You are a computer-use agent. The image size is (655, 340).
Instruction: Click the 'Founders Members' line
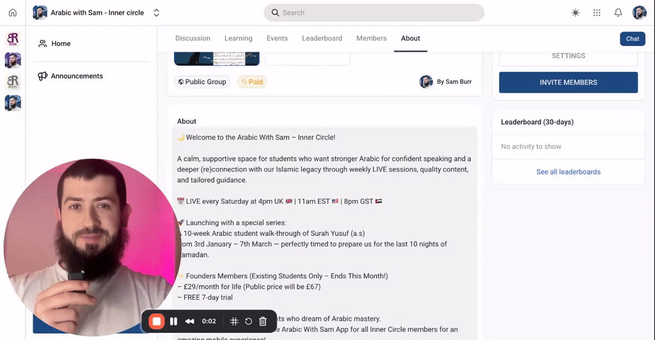click(x=282, y=276)
